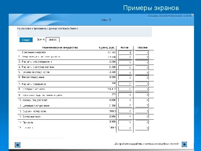Screen dimensions: 201x151
Task: Click the sum value 12500
Action: (112, 62)
